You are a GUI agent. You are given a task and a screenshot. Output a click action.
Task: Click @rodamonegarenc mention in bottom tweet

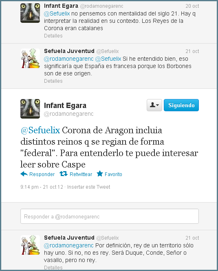click(x=68, y=245)
